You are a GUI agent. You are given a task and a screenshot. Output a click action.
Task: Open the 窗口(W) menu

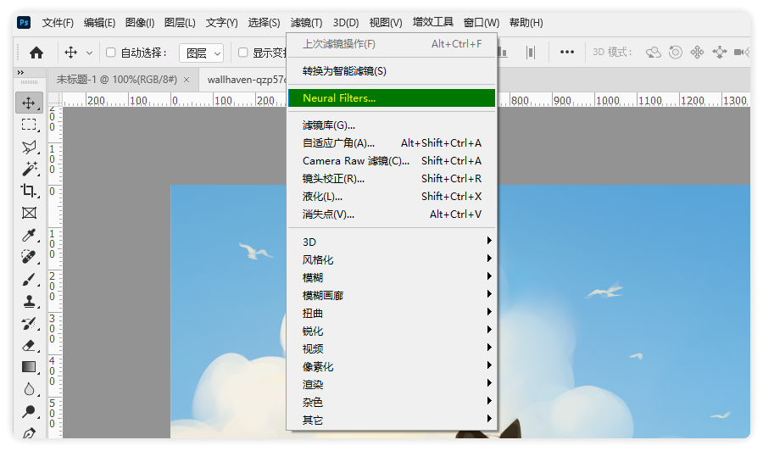[482, 22]
